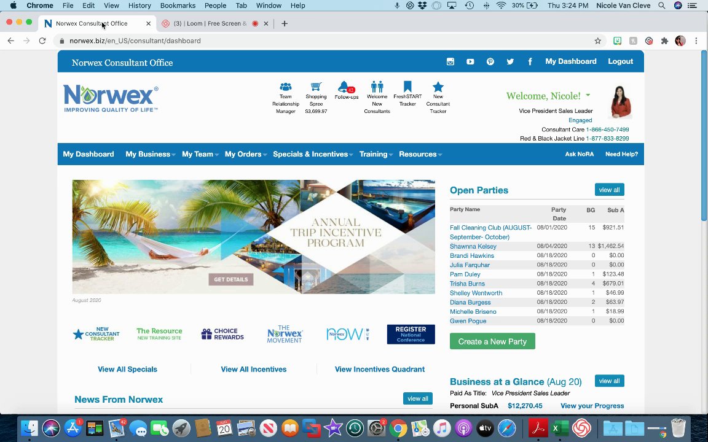Click The Resource training site logo
708x442 pixels.
pyautogui.click(x=159, y=334)
